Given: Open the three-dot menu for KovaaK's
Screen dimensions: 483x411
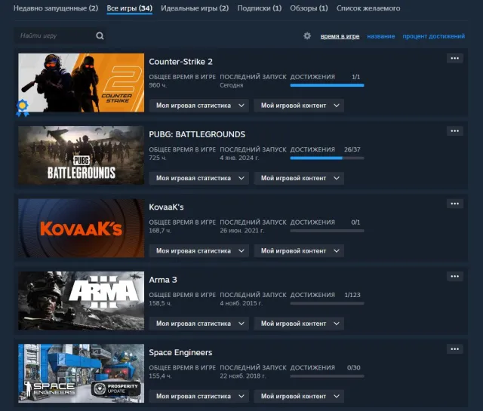Looking at the screenshot, I should 454,204.
